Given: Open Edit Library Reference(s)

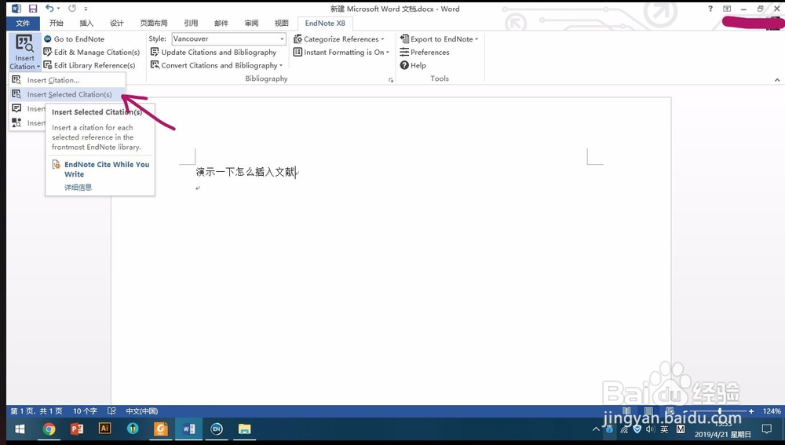Looking at the screenshot, I should 89,65.
